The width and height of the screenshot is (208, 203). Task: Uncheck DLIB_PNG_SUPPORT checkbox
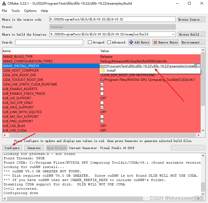(102, 121)
